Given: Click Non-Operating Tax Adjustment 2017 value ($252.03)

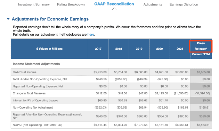Looking at the screenshot, I should [x=100, y=107].
